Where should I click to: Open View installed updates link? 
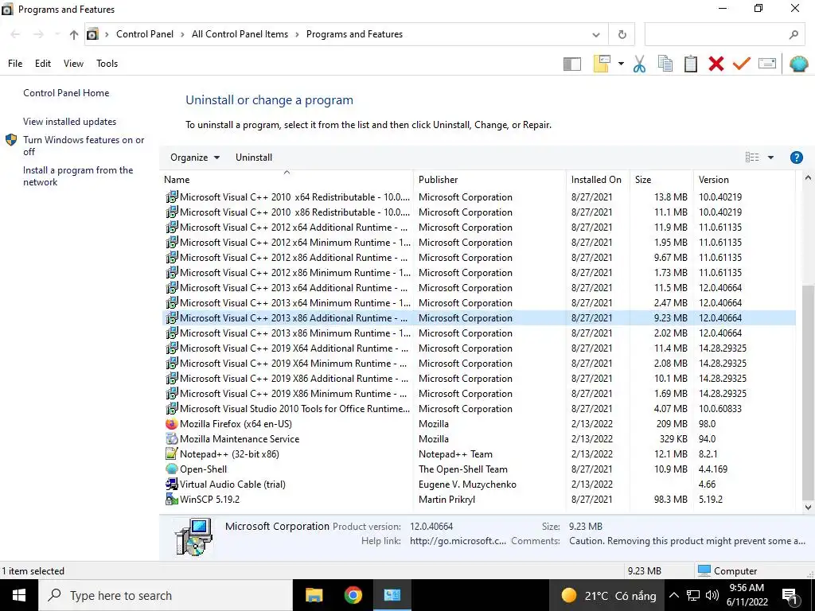[70, 122]
